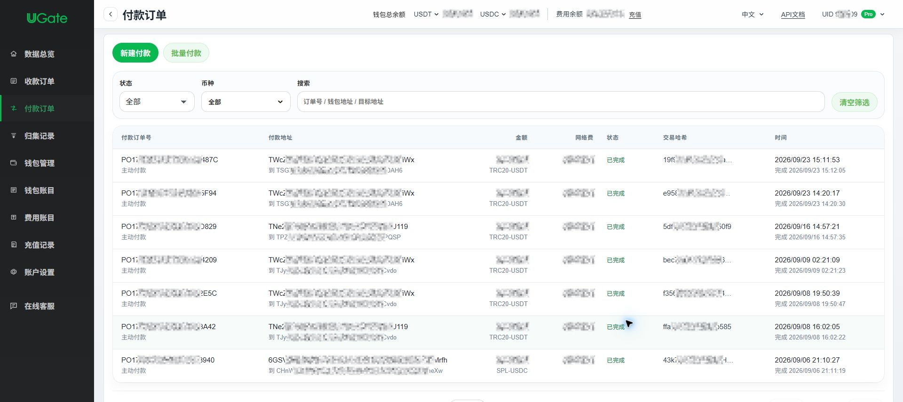
Task: Click the 时间 column header
Action: [x=781, y=138]
